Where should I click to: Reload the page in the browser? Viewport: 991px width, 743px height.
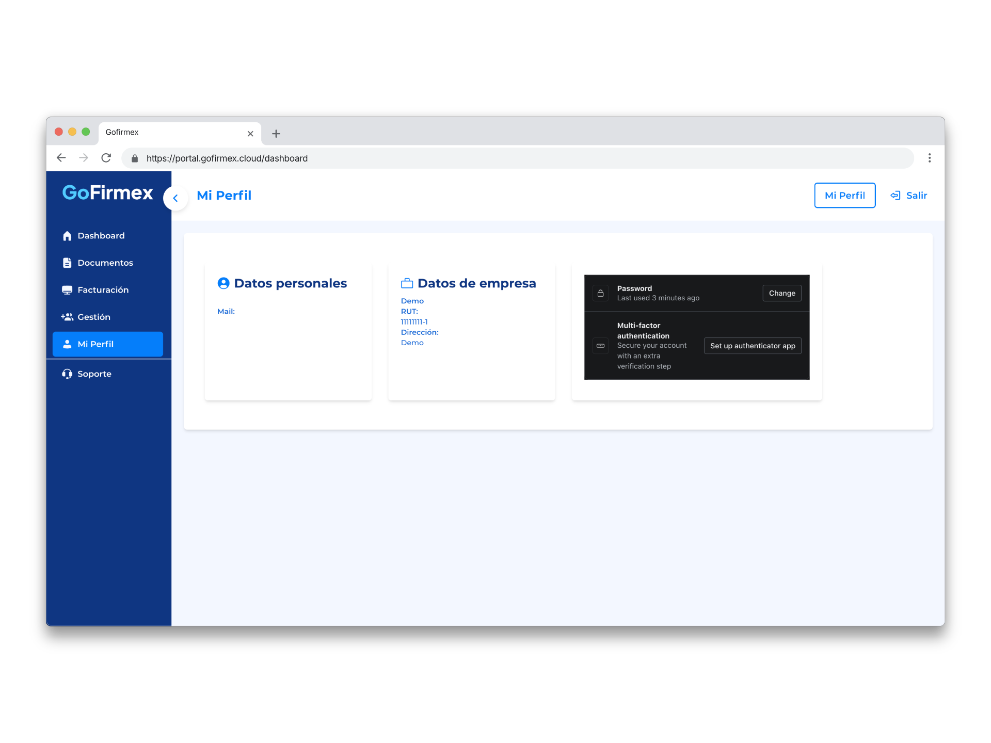tap(106, 158)
